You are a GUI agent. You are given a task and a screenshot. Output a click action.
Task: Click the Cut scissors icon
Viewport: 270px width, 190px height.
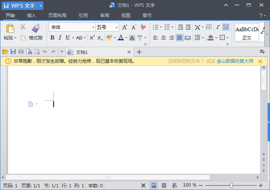(x=23, y=27)
